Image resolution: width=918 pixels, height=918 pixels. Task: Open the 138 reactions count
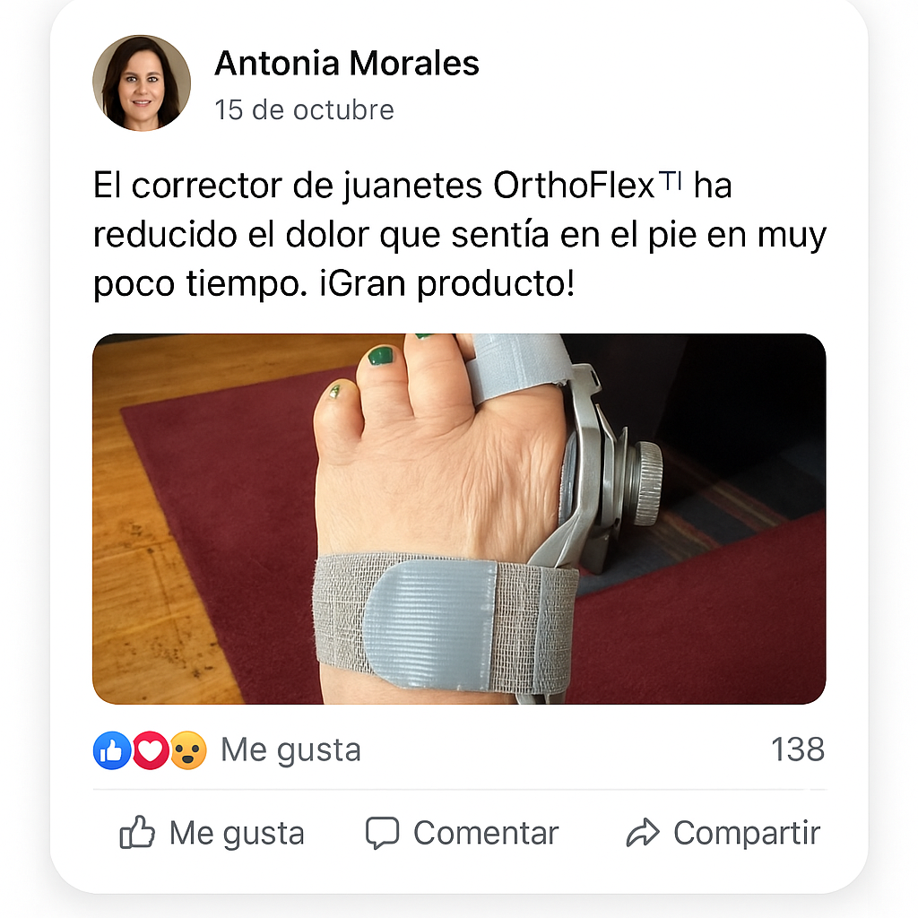point(797,749)
